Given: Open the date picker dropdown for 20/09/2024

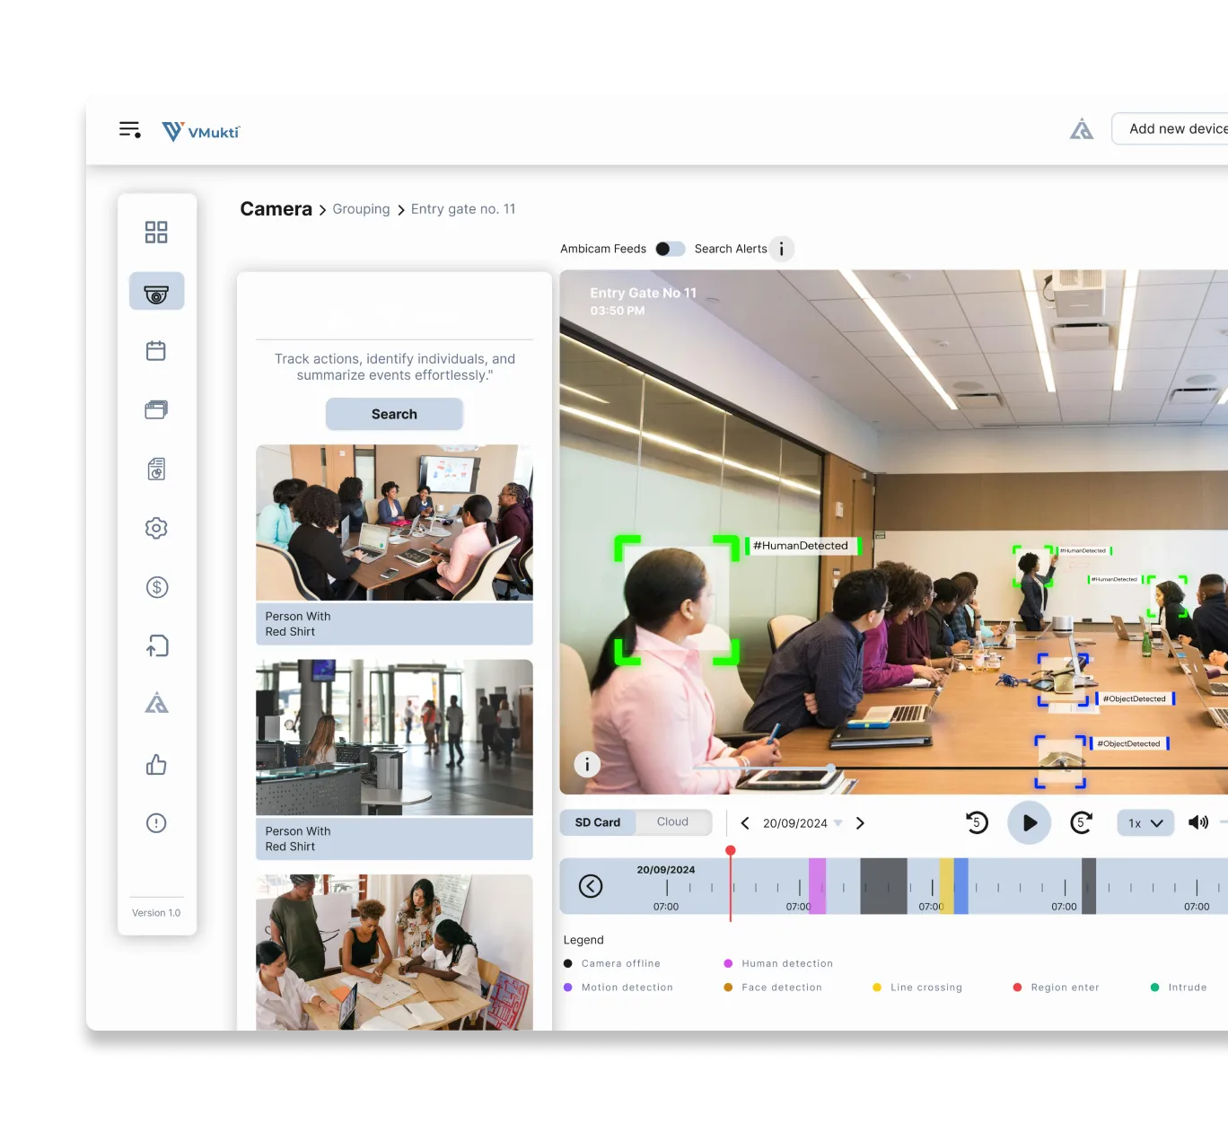Looking at the screenshot, I should click(838, 822).
